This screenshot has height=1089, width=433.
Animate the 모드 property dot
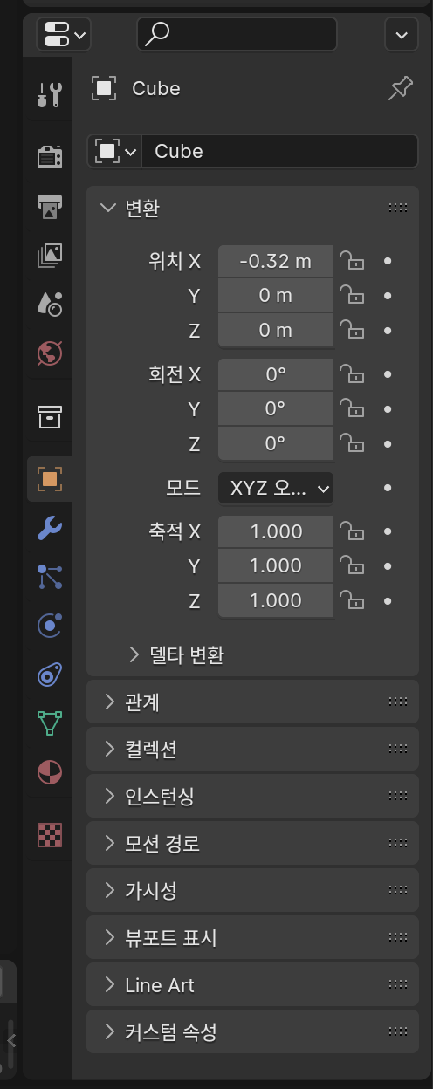(388, 488)
